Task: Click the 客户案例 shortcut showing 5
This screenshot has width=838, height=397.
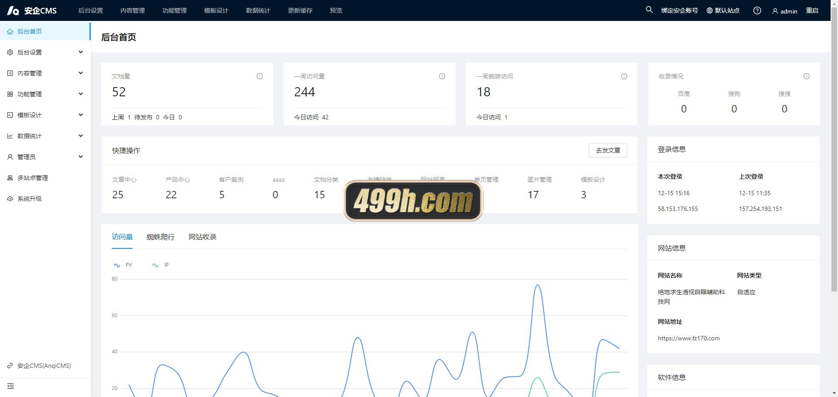Action: [231, 188]
